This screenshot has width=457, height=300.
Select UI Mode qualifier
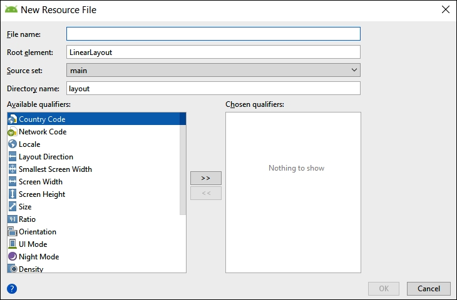click(33, 244)
